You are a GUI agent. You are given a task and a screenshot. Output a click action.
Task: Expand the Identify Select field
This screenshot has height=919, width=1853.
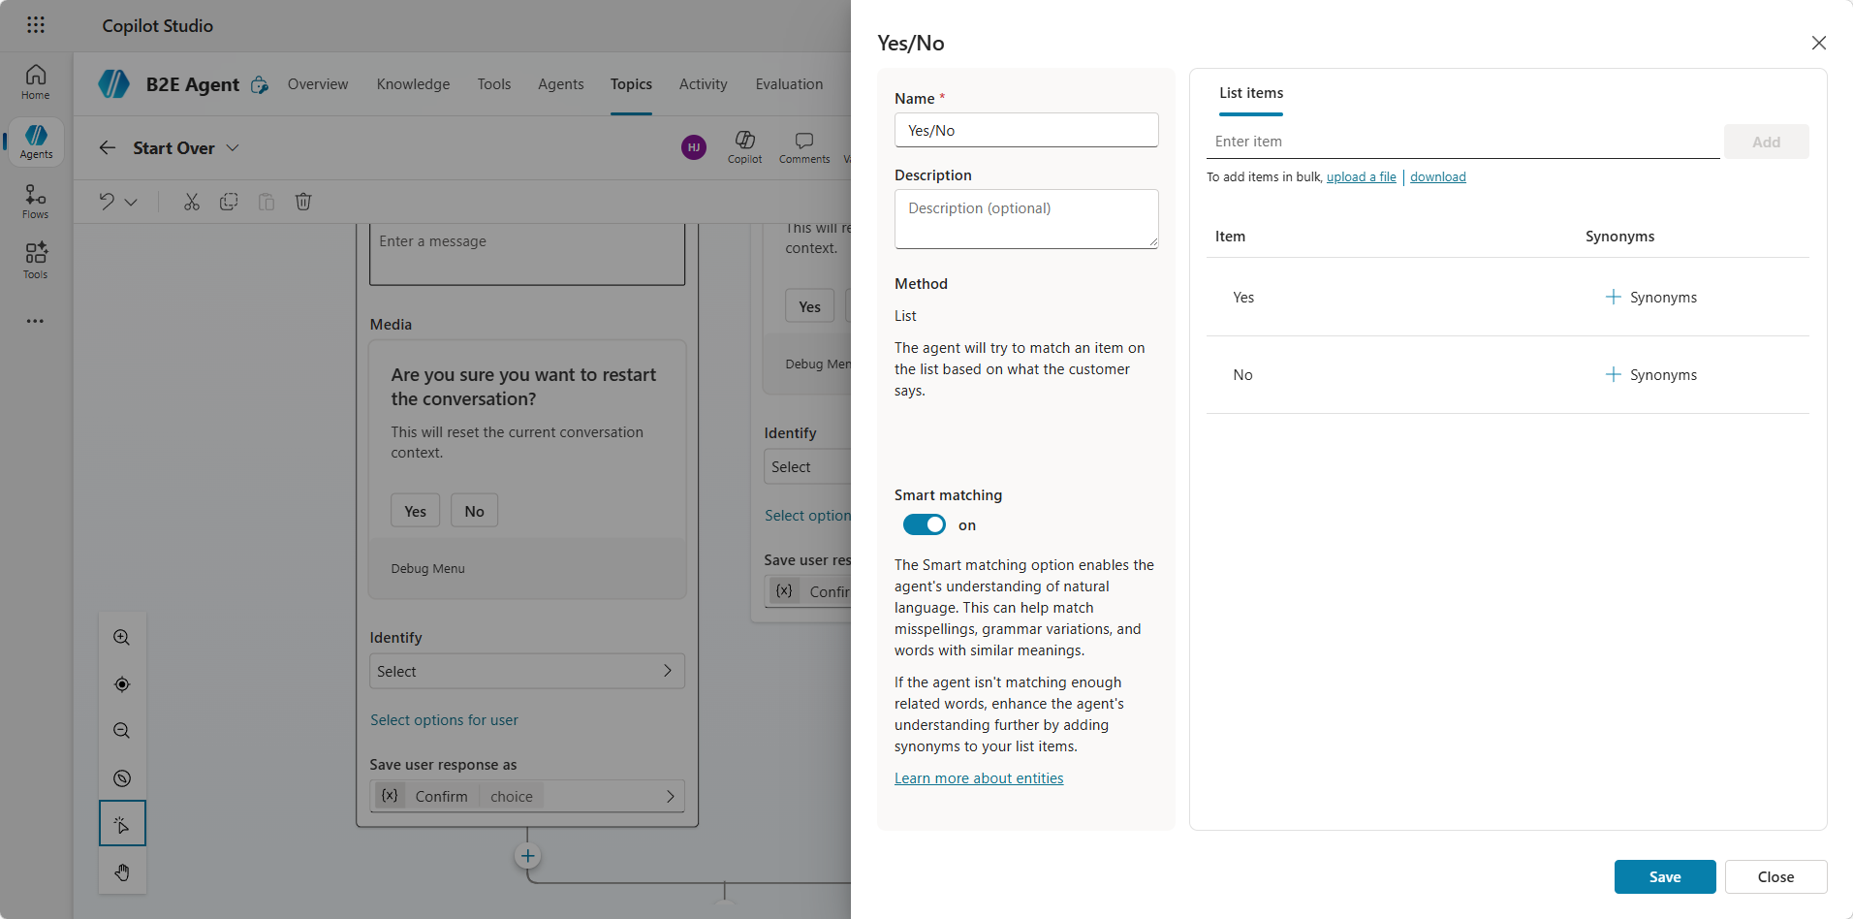(x=526, y=671)
